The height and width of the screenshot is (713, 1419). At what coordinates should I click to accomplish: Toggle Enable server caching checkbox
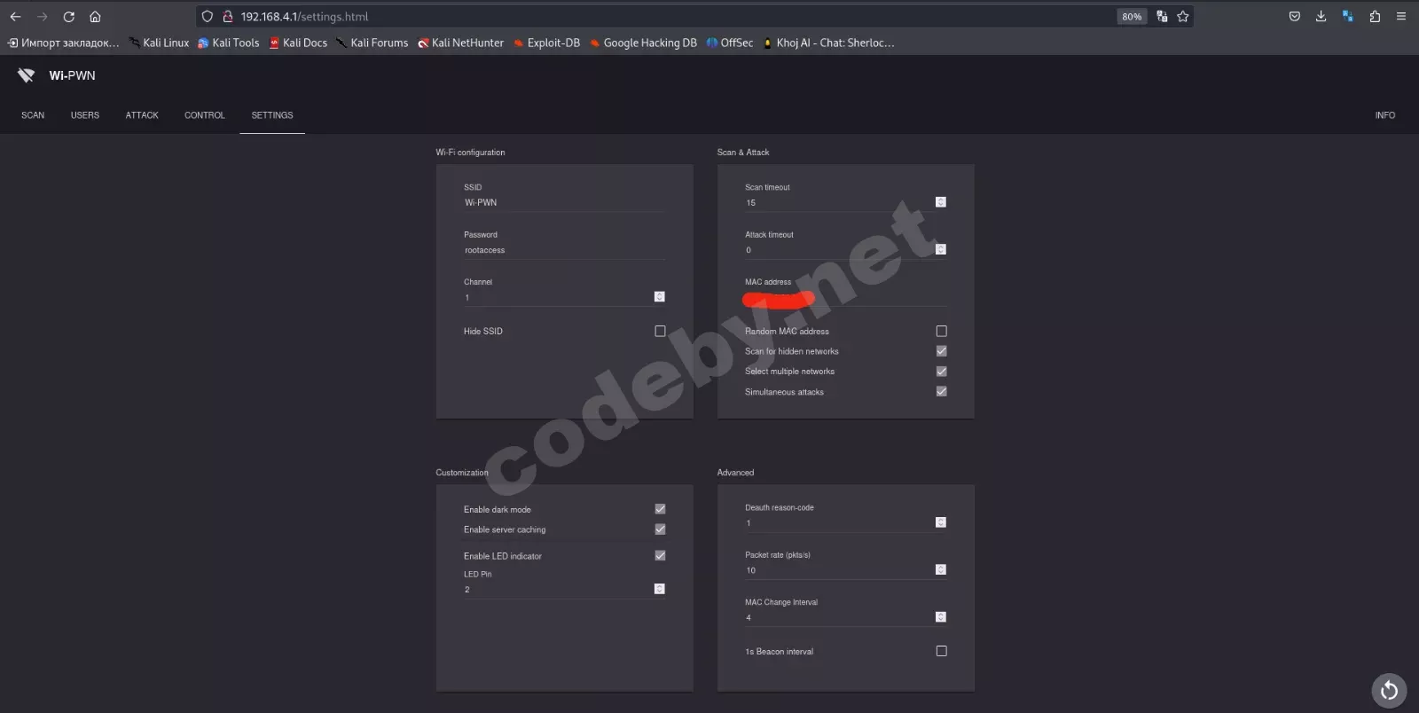click(x=660, y=529)
